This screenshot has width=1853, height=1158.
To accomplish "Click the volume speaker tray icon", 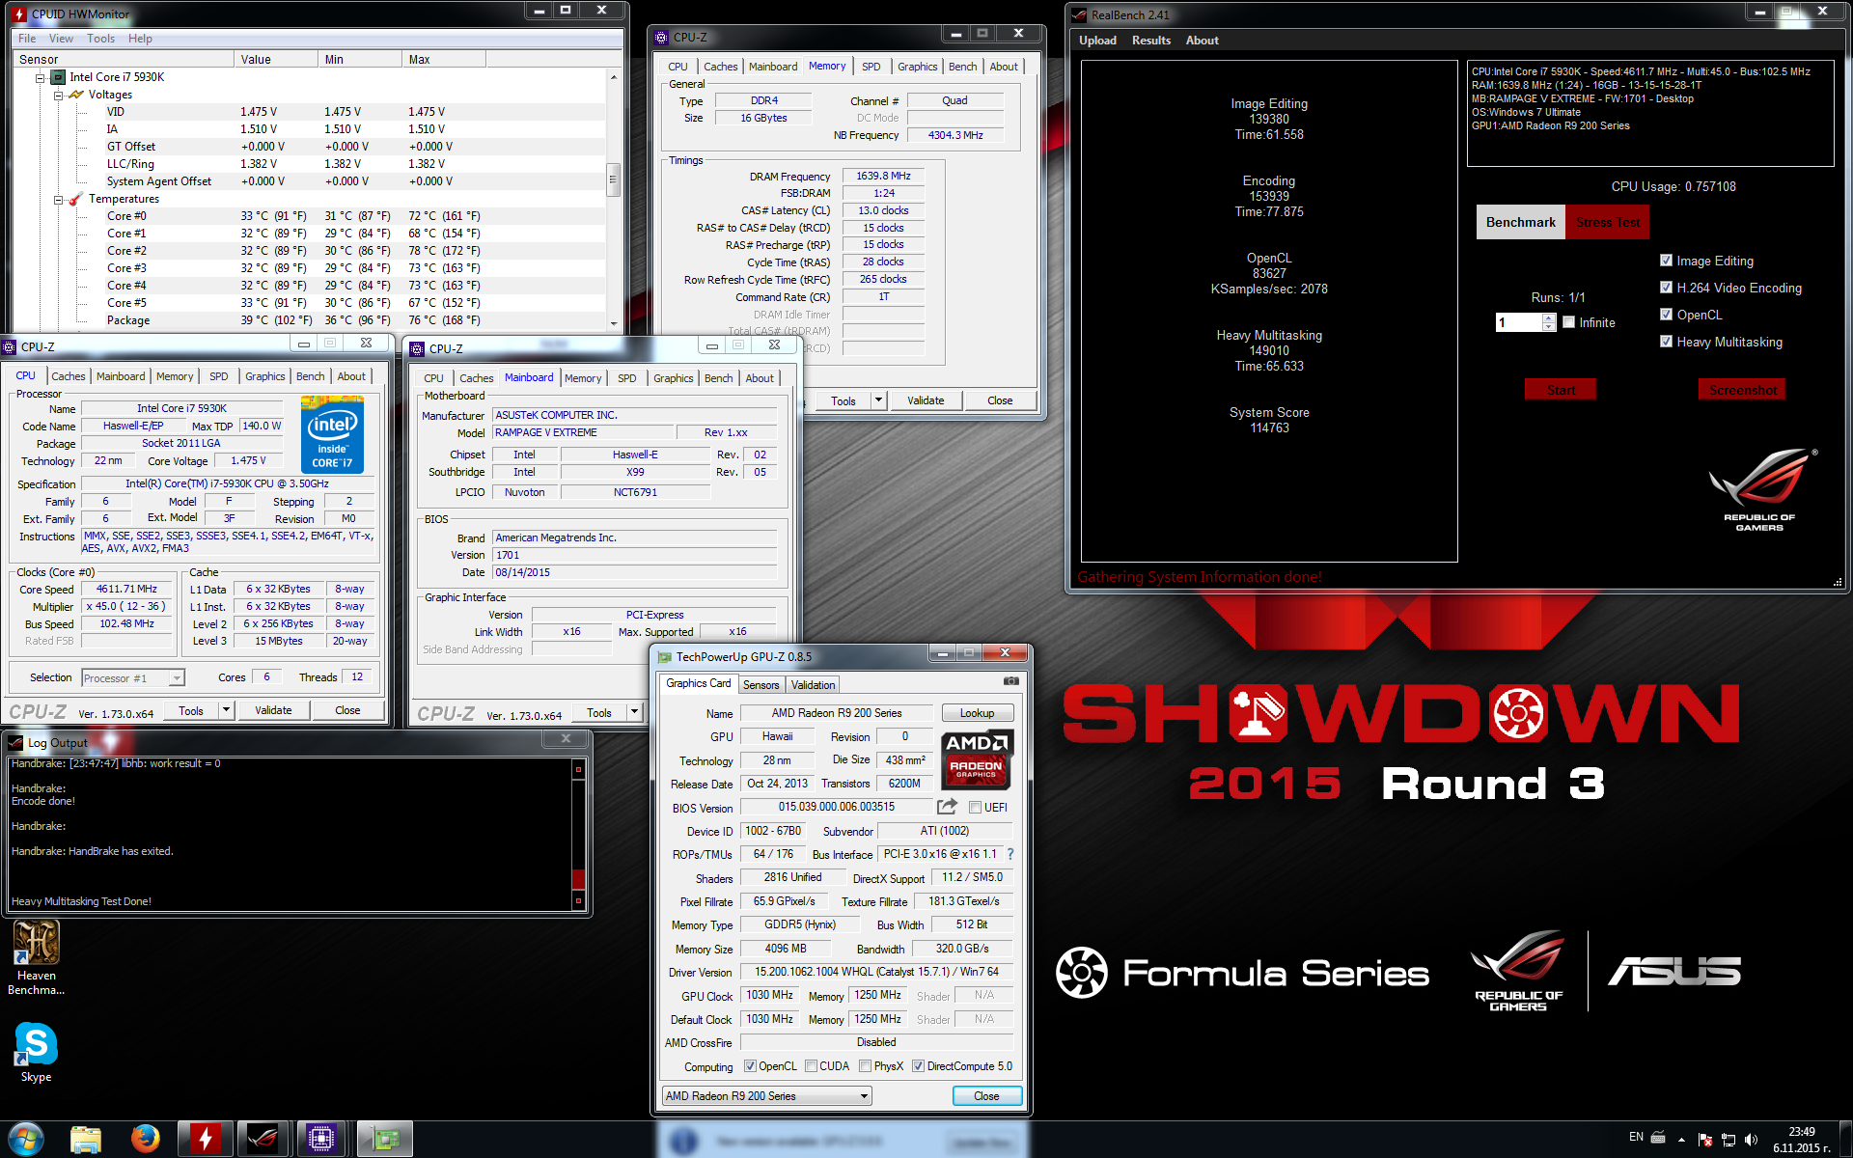I will [1751, 1140].
